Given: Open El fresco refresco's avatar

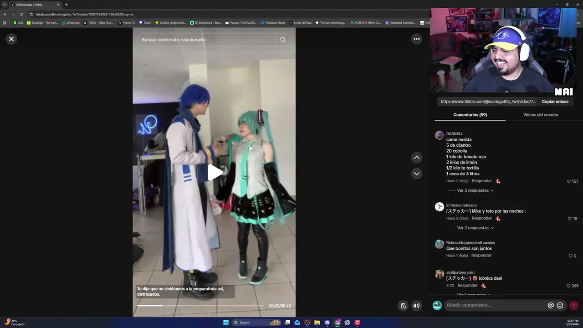Looking at the screenshot, I should (x=440, y=207).
